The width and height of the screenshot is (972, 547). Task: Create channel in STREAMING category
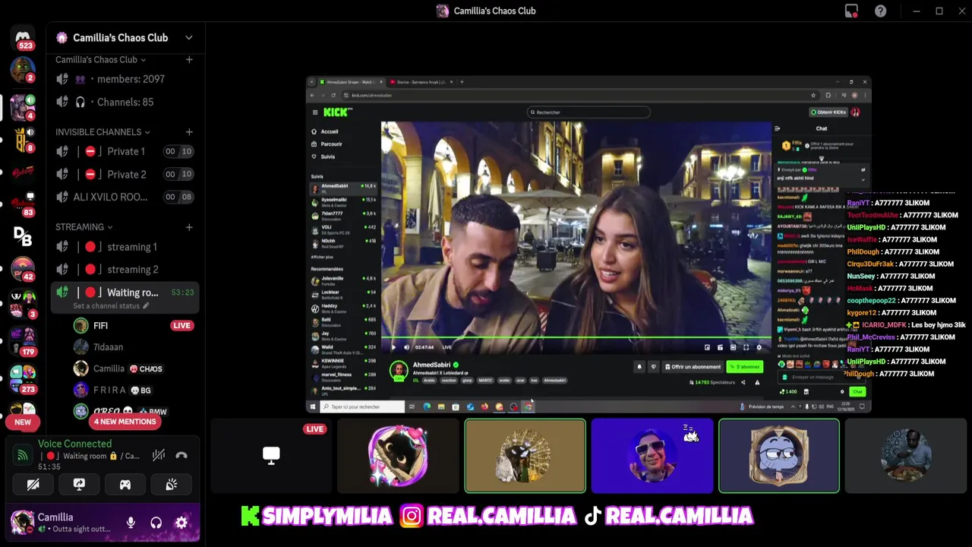click(x=189, y=227)
